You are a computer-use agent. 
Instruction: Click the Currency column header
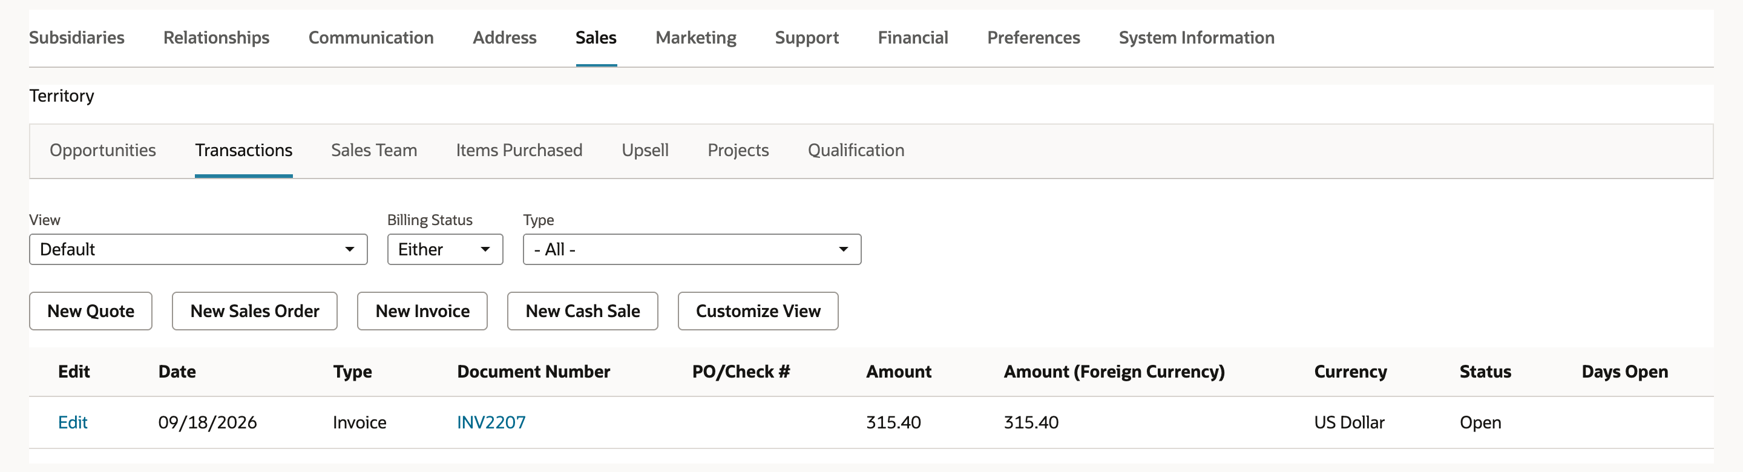[1351, 372]
